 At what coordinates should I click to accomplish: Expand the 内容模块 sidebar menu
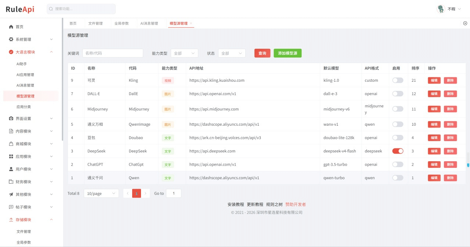(x=51, y=131)
